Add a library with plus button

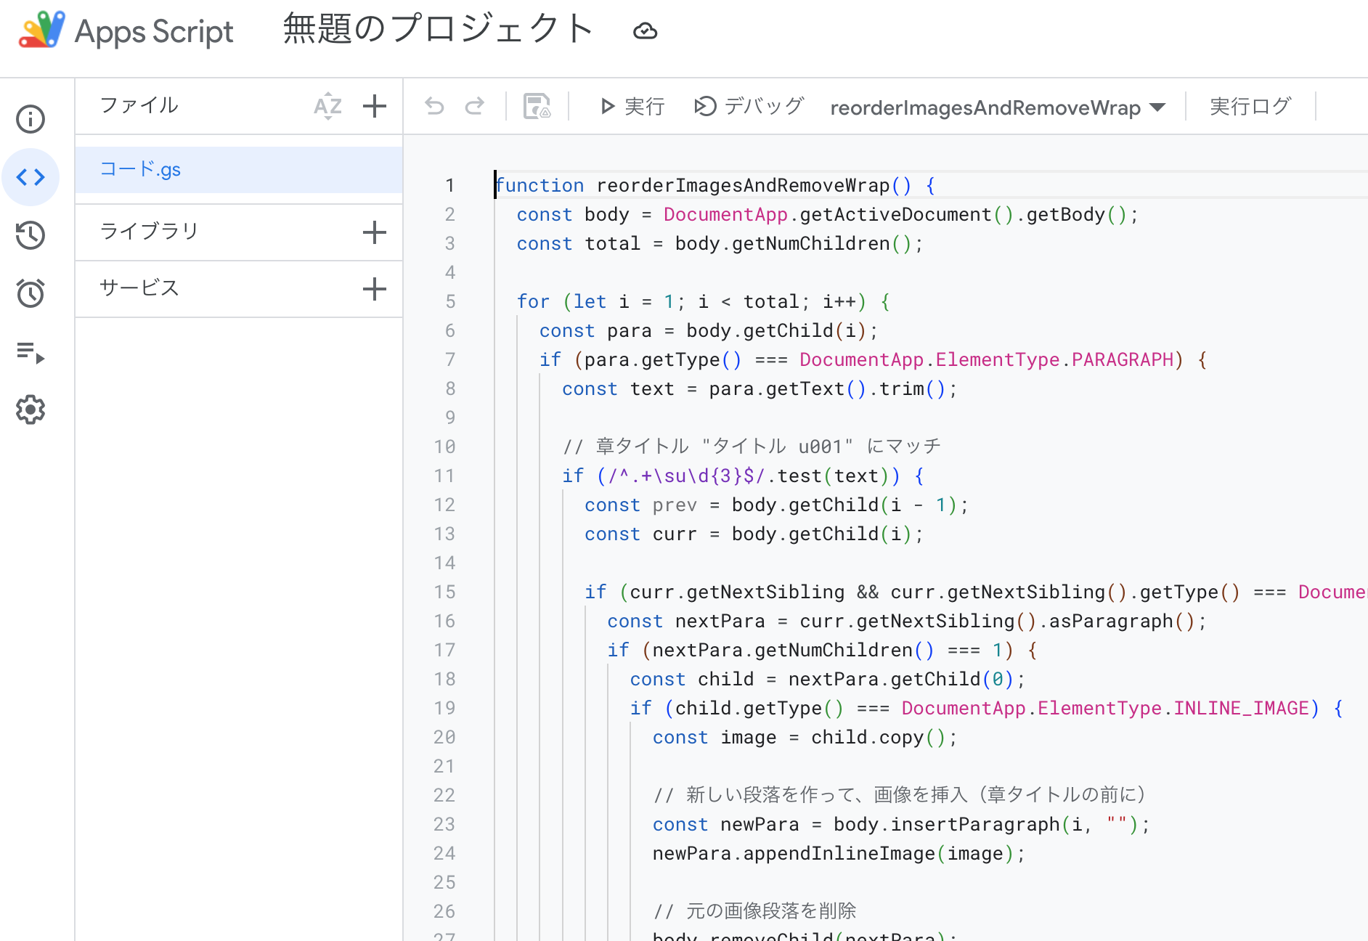(x=375, y=232)
